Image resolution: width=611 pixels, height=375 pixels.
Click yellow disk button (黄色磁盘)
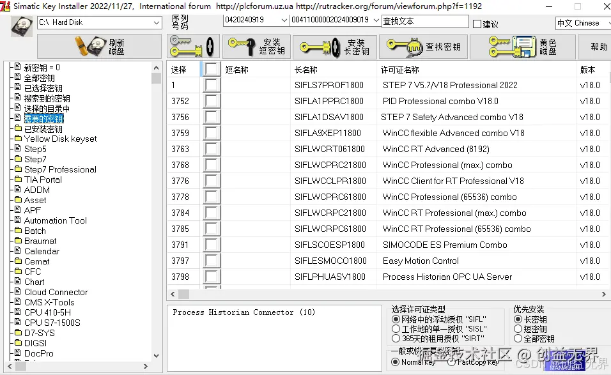tap(523, 47)
